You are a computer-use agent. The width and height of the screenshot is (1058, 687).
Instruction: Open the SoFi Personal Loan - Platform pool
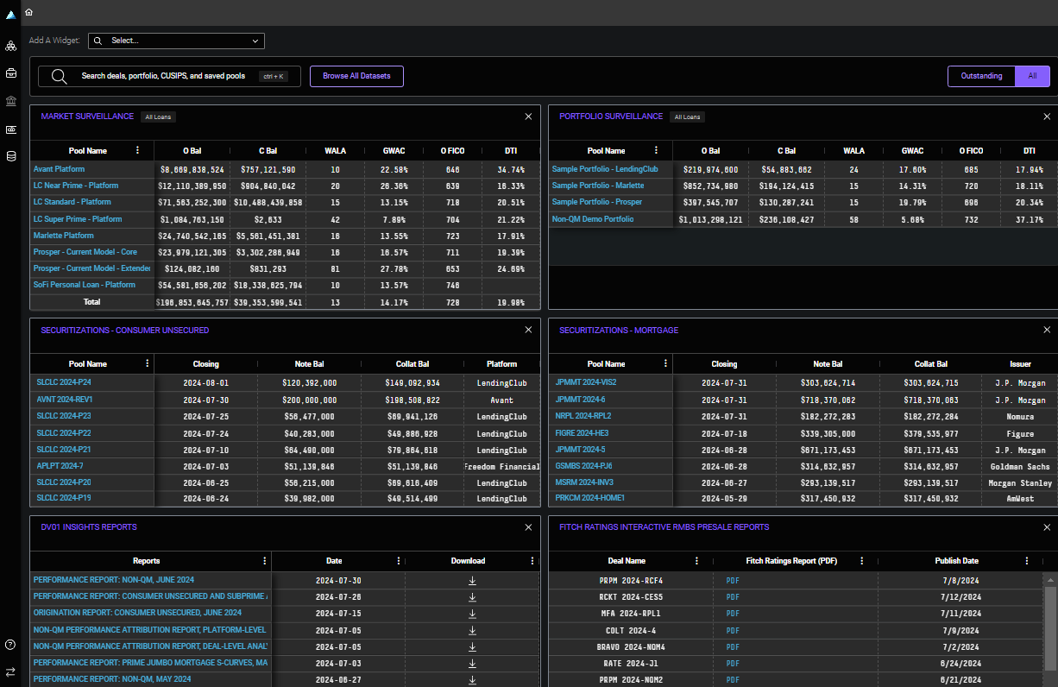coord(84,285)
